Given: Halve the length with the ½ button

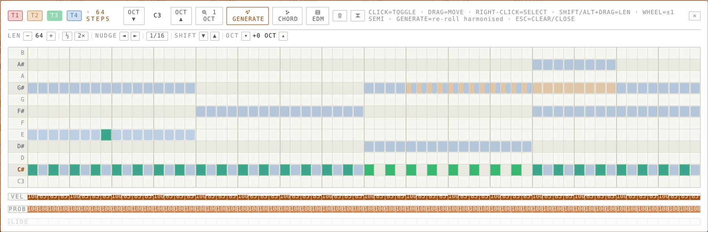Looking at the screenshot, I should [x=67, y=36].
